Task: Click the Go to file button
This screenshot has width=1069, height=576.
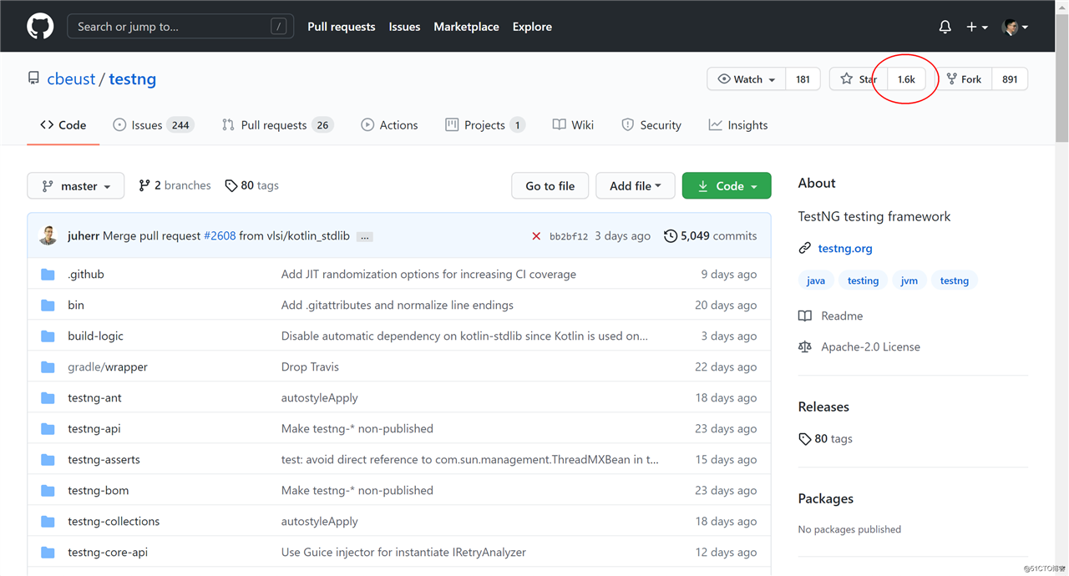Action: pyautogui.click(x=550, y=186)
